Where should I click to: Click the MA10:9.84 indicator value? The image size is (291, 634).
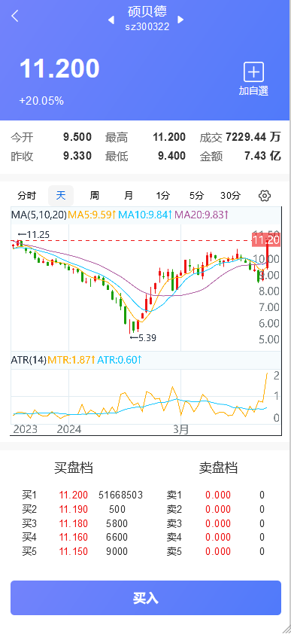pyautogui.click(x=145, y=215)
